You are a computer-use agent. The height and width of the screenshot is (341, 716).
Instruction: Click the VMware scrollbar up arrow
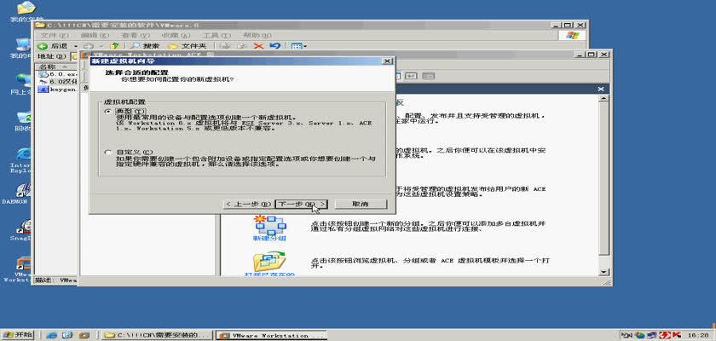(x=603, y=98)
